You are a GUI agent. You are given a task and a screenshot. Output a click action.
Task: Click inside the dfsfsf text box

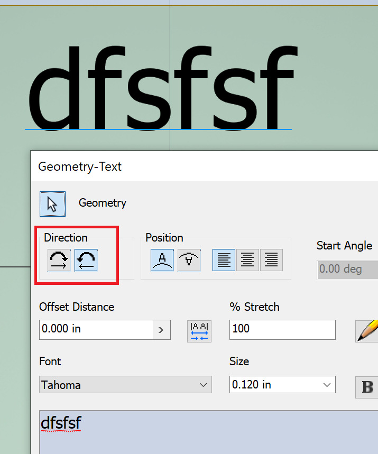pos(208,432)
